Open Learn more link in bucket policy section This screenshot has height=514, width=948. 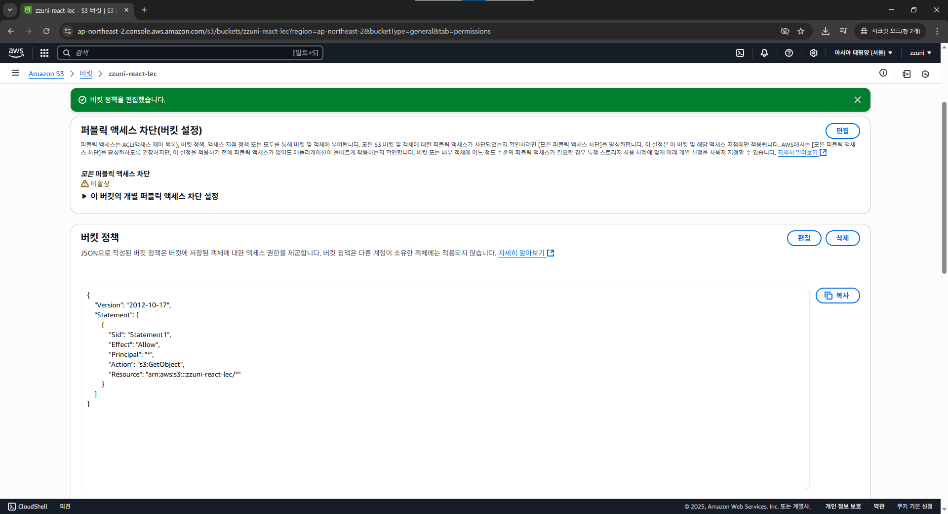click(526, 253)
